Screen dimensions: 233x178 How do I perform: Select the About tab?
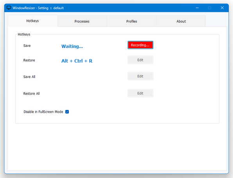tap(181, 21)
